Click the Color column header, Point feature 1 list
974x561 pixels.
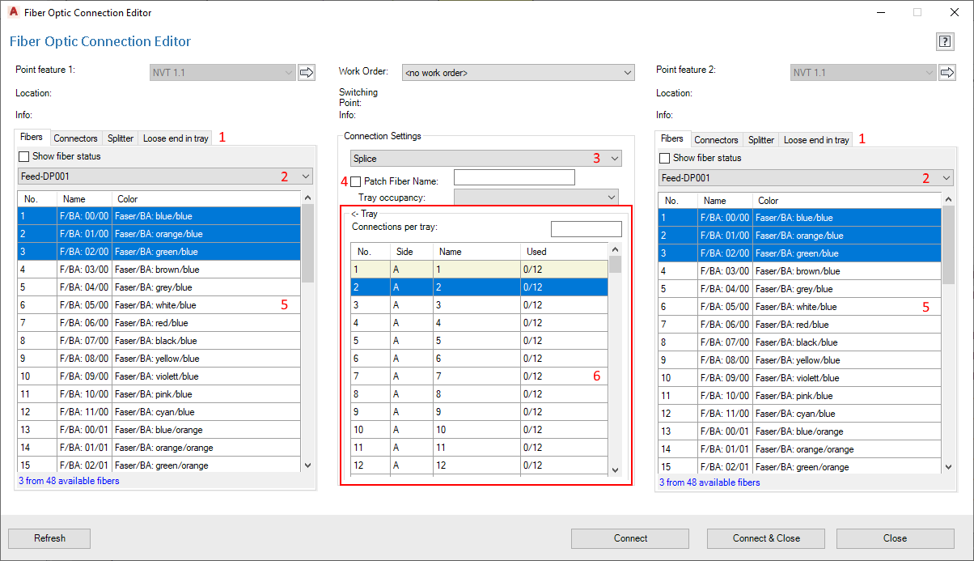[x=206, y=199]
